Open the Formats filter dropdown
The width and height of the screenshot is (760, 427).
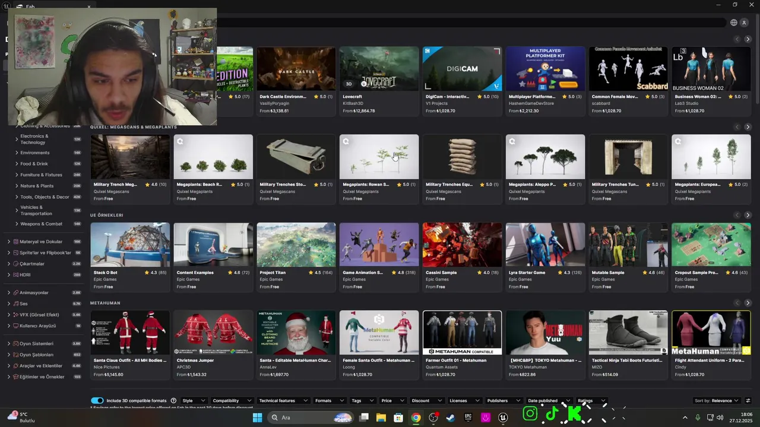329,400
